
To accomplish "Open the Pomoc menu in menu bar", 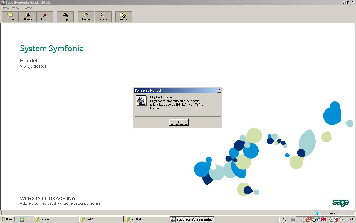I will [x=28, y=8].
